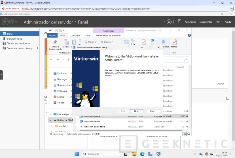Image resolution: width=235 pixels, height=158 pixels.
Task: Expand the Este equipo tree node
Action: pyautogui.click(x=50, y=114)
